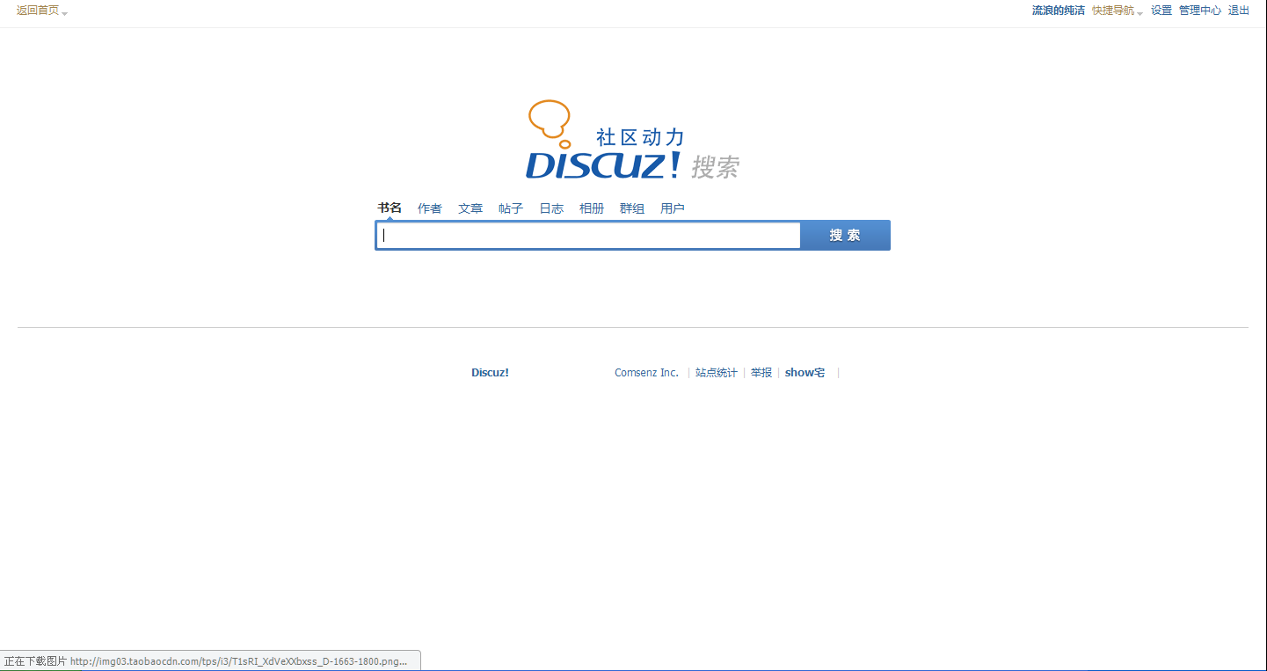Open the 设置 link
Image resolution: width=1267 pixels, height=671 pixels.
(1161, 11)
